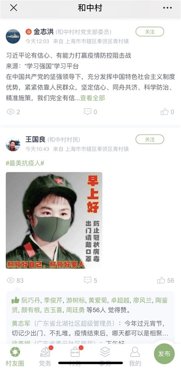Open the #最美抗疫人# hashtag topic
The width and height of the screenshot is (181, 368).
pos(25,163)
